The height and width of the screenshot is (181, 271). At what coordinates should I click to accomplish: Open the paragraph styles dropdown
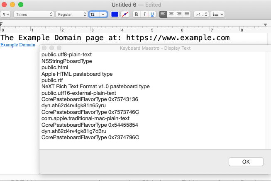[x=5, y=14]
